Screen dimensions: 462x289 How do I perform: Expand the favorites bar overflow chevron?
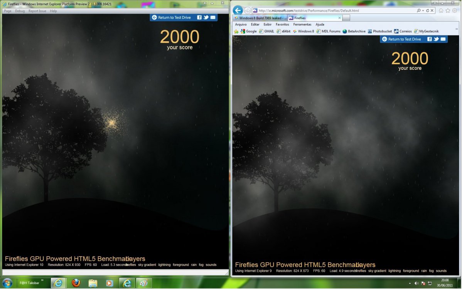456,29
